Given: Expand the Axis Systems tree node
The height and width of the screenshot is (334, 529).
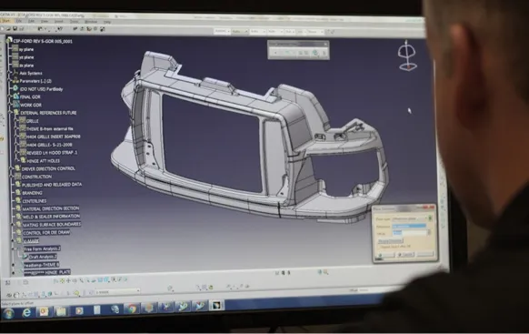Looking at the screenshot, I should pos(10,73).
